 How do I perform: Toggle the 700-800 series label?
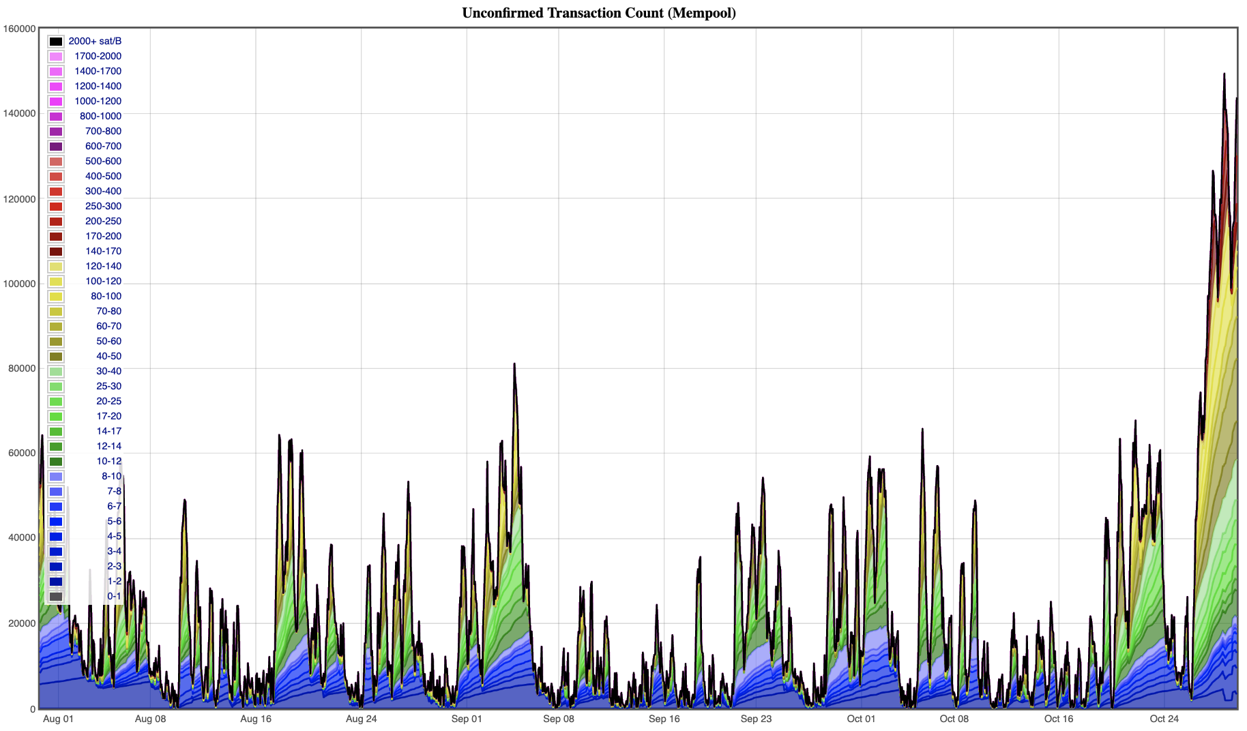pyautogui.click(x=104, y=132)
